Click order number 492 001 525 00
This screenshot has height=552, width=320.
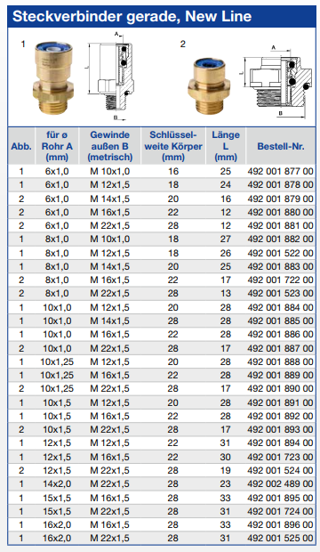click(280, 539)
